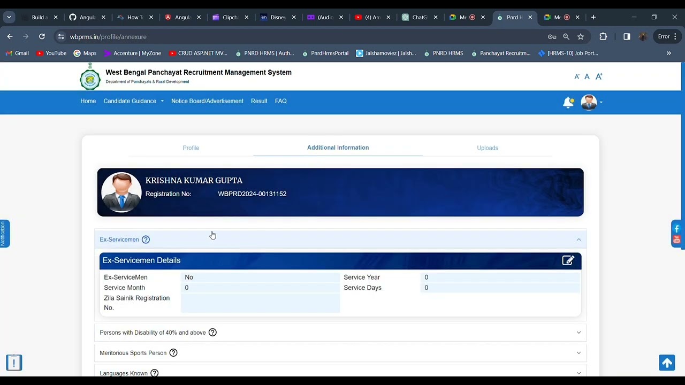Viewport: 685px width, 385px height.
Task: Click help icon beside Meritorious Sports Person
Action: coord(173,353)
